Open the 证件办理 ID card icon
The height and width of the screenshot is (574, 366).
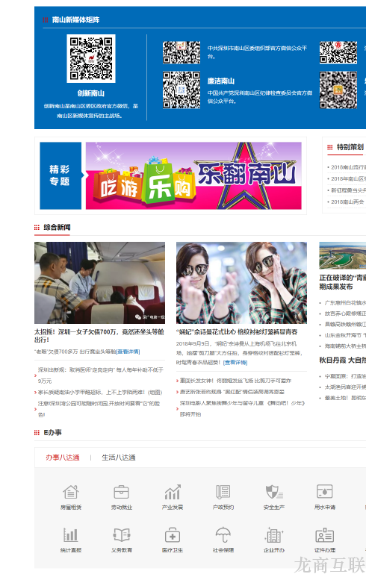click(x=325, y=535)
